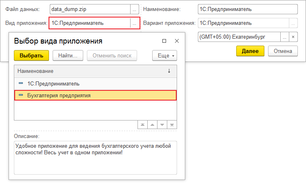Viewport: 306px width, 184px height.
Task: Click the Вариант приложения field
Action: click(x=243, y=23)
